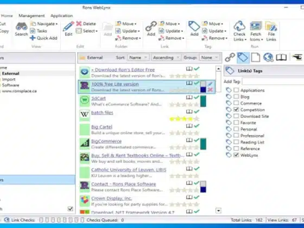Select External folder in tree
This screenshot has width=304, height=228.
tap(11, 73)
